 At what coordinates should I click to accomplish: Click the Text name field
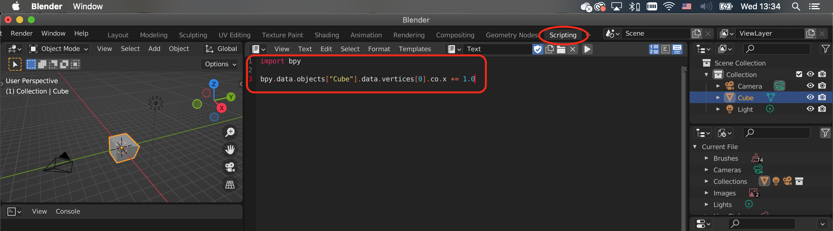(x=497, y=49)
